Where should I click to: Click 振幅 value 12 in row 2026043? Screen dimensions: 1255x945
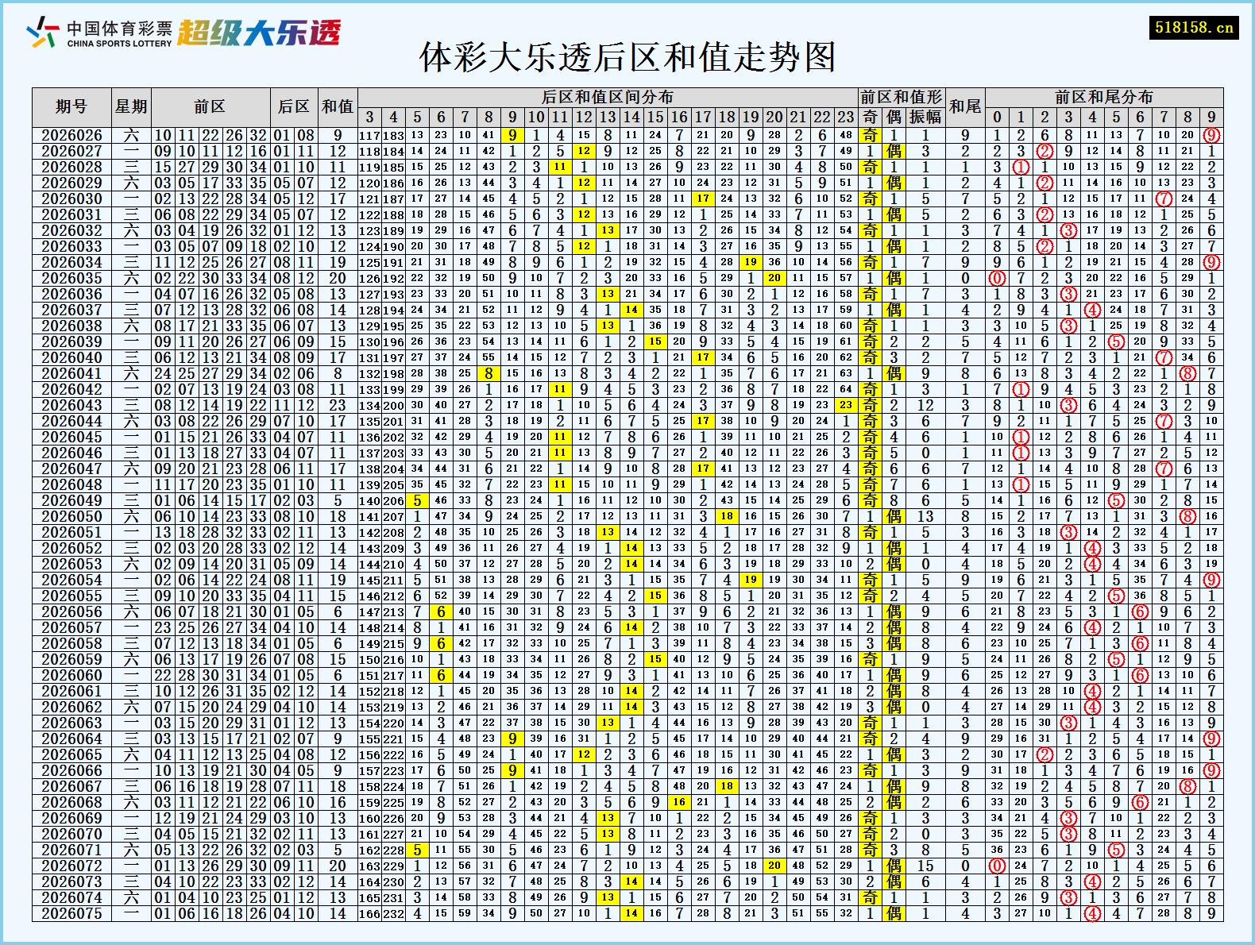(925, 405)
